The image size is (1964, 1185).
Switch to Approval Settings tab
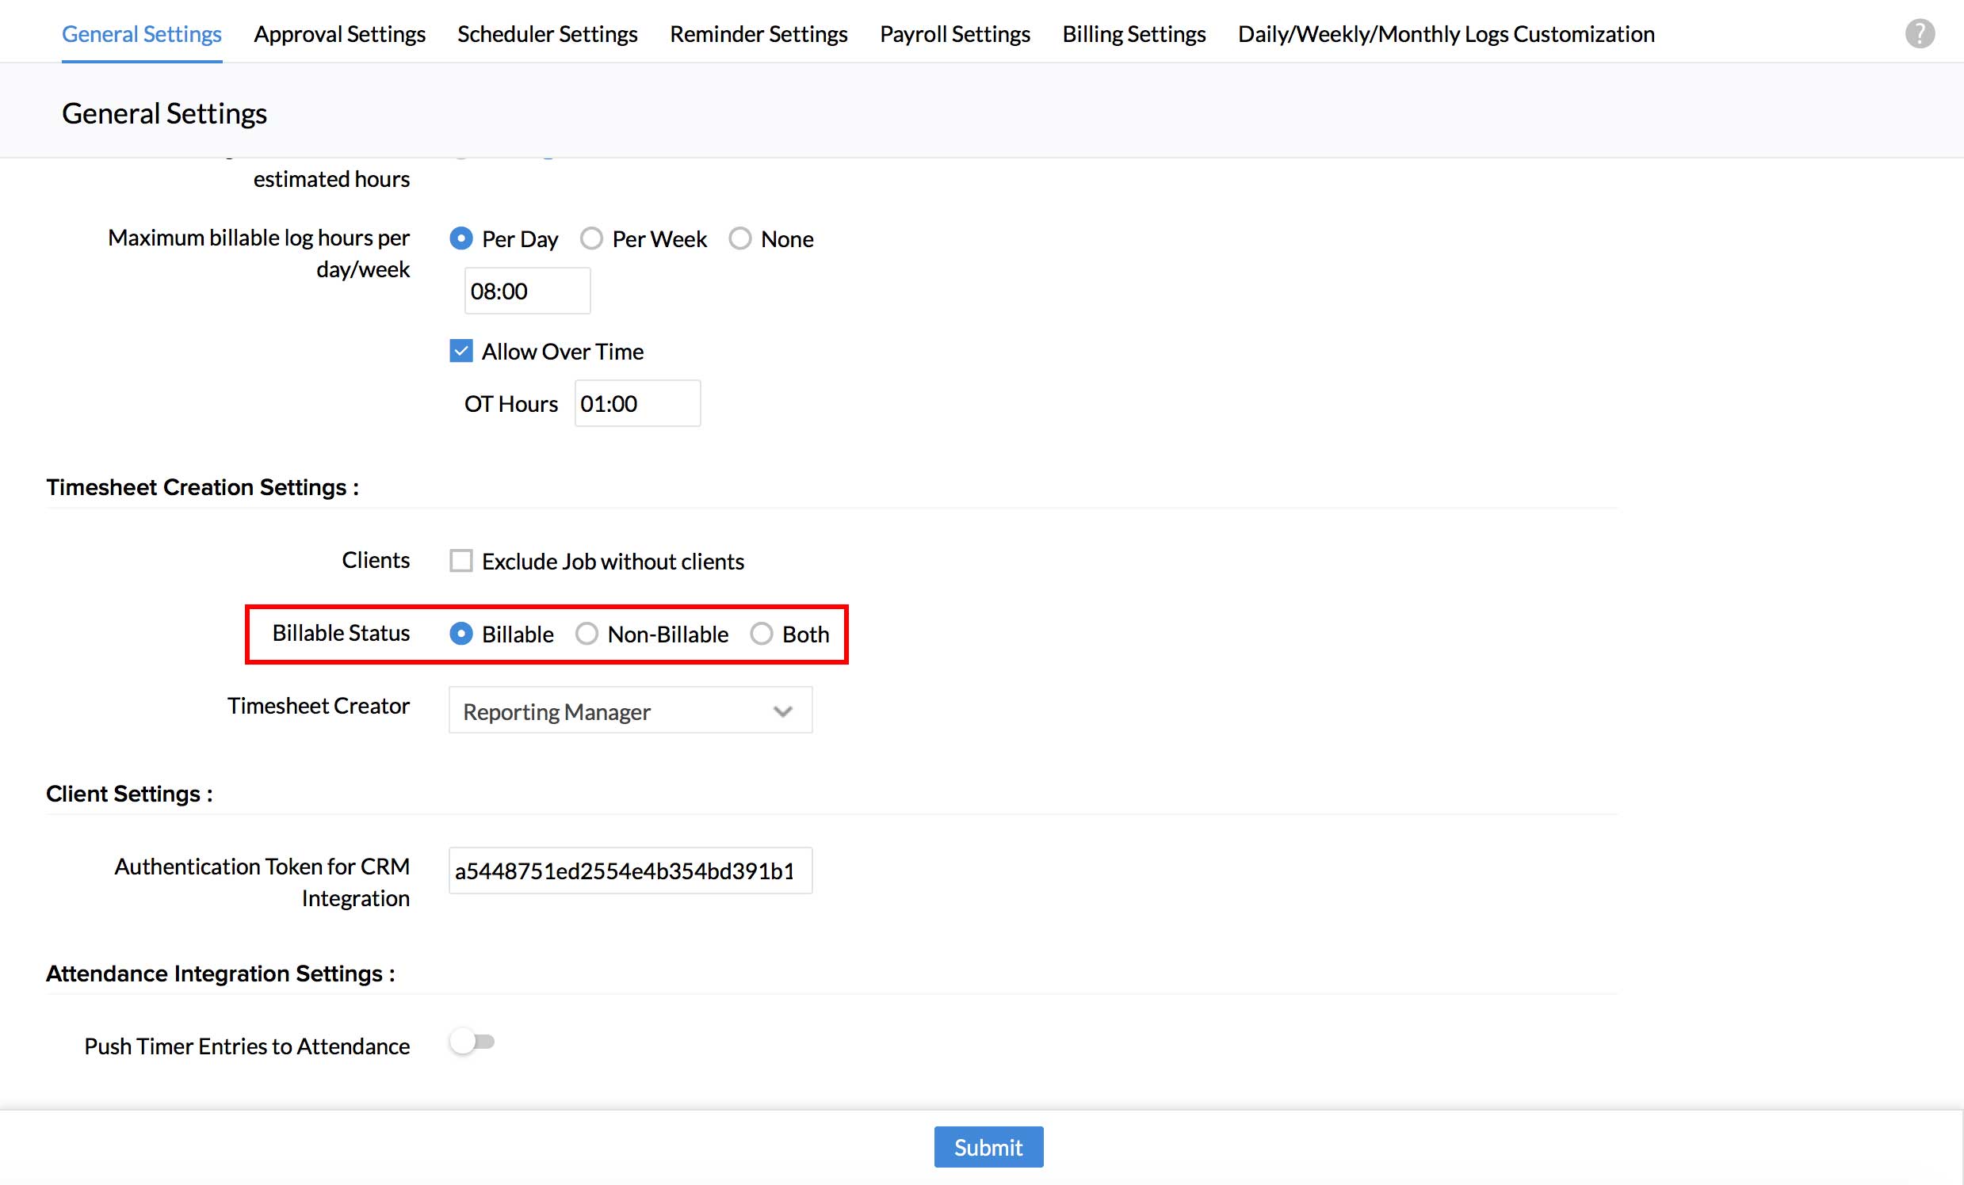339,34
